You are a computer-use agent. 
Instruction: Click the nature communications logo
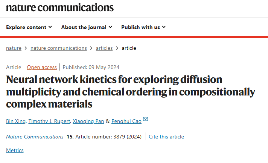point(60,8)
